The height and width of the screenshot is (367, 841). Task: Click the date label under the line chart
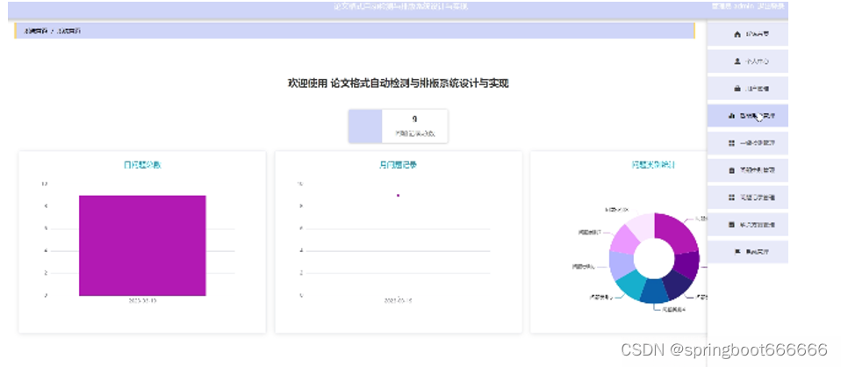[x=398, y=301]
